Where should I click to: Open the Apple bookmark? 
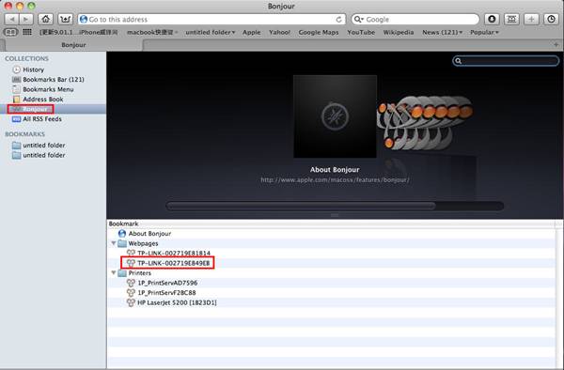tap(251, 32)
